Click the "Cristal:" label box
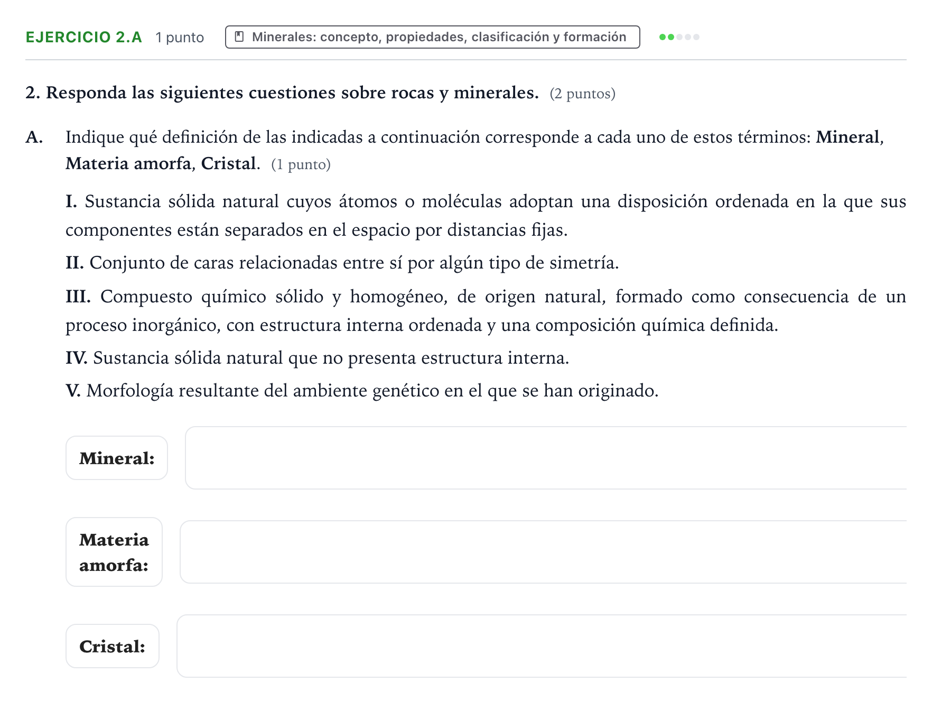Viewport: 932px width, 719px height. coord(113,646)
